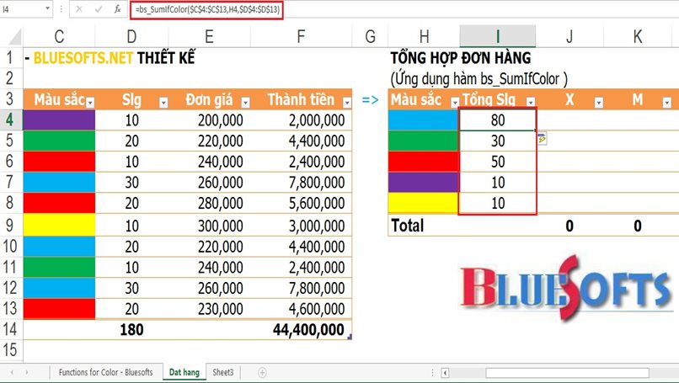Click the horizontal scrollbar thumb
Screen dimensions: 679x383
click(x=567, y=373)
